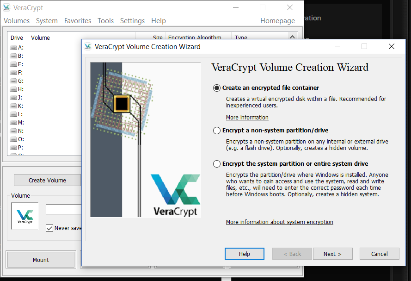The image size is (411, 281).
Task: Select Create an encrypted file container option
Action: (217, 88)
